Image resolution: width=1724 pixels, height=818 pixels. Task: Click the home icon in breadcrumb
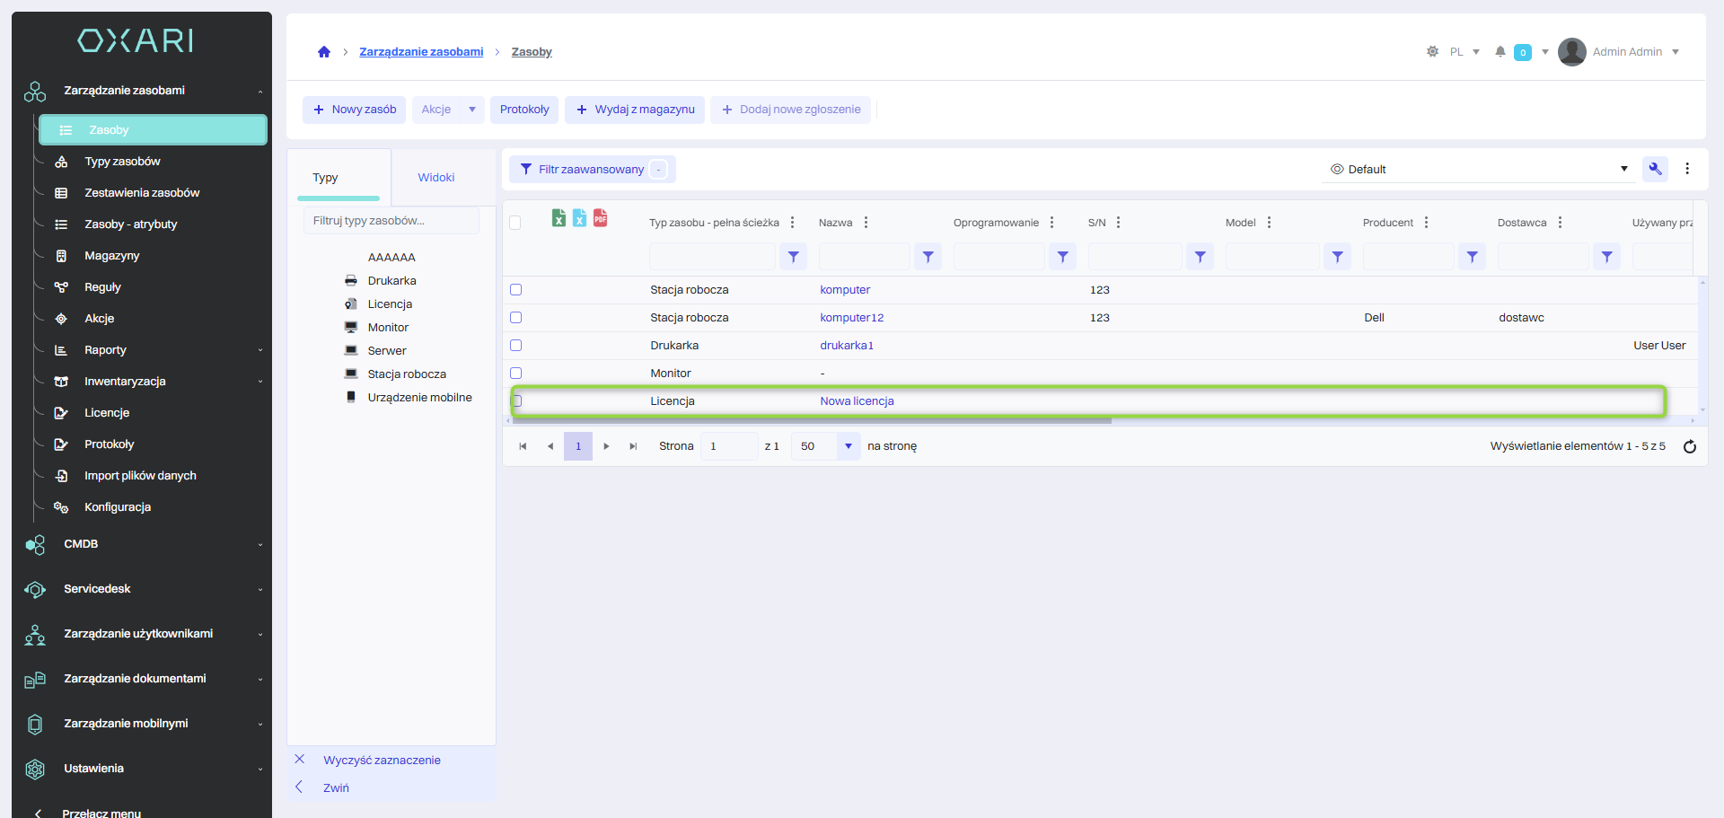point(324,52)
